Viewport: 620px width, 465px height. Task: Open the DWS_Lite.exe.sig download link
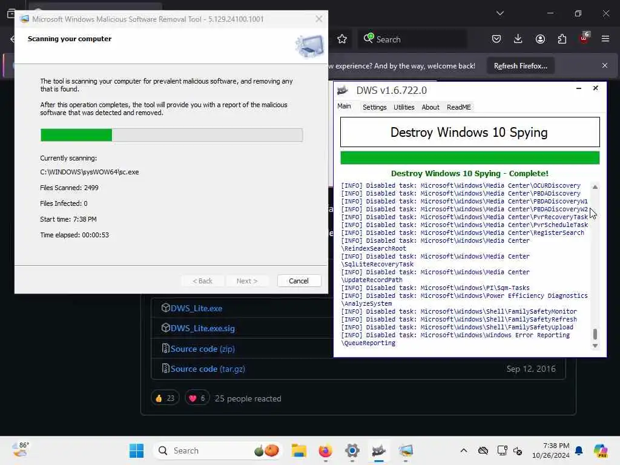[x=202, y=328]
